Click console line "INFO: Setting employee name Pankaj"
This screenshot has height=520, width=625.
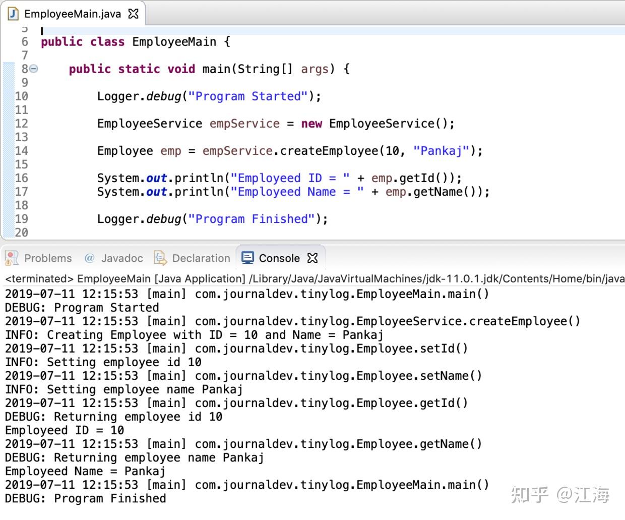[x=124, y=389]
